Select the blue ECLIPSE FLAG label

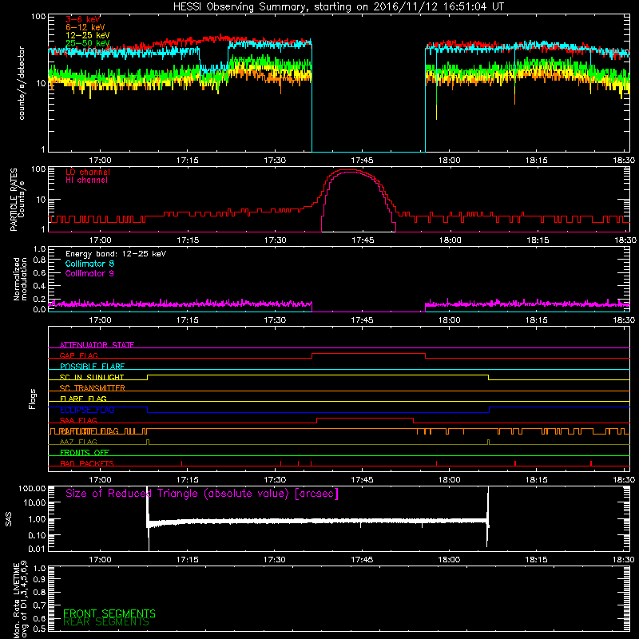[87, 410]
